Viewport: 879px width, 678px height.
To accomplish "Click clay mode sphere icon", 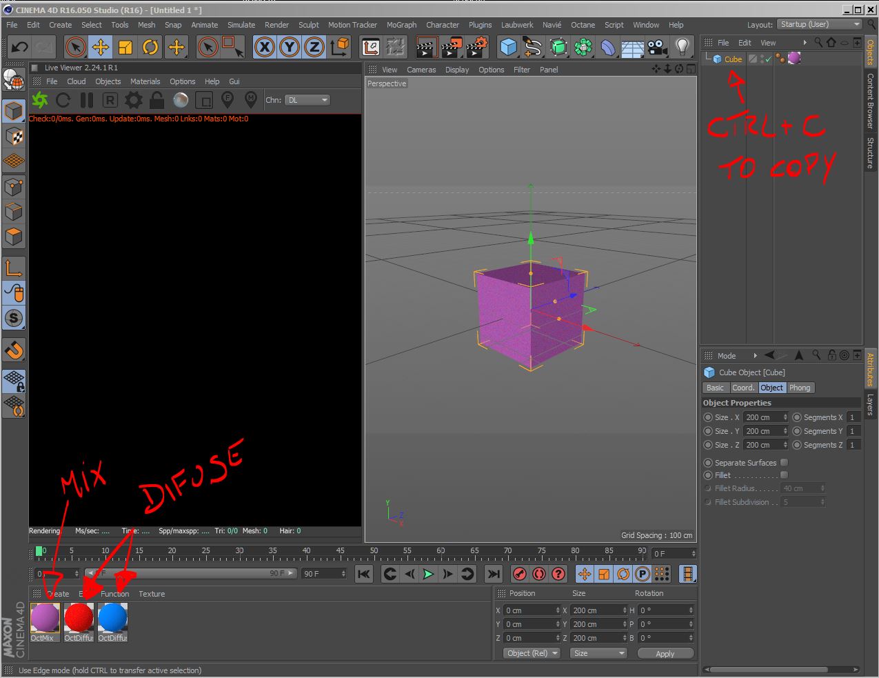I will click(181, 100).
